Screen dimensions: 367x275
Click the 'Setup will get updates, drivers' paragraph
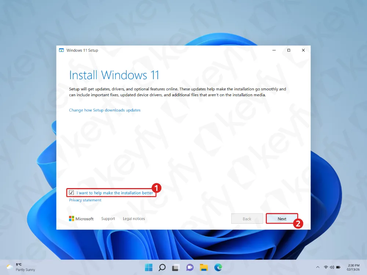coord(177,92)
